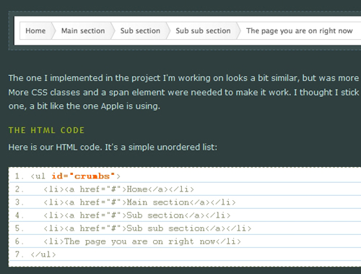Open the Home breadcrumb link
361x274 pixels.
pos(35,31)
